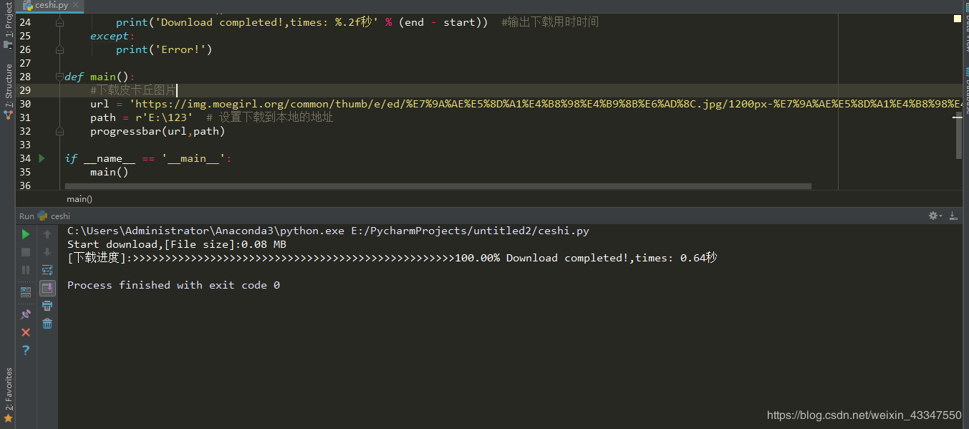The image size is (969, 429).
Task: Click the url line with img.moegirl.org
Action: pyautogui.click(x=526, y=104)
